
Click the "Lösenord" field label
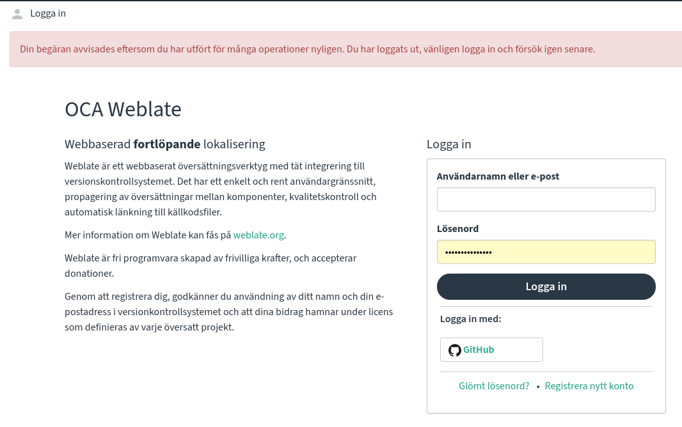[x=457, y=229]
